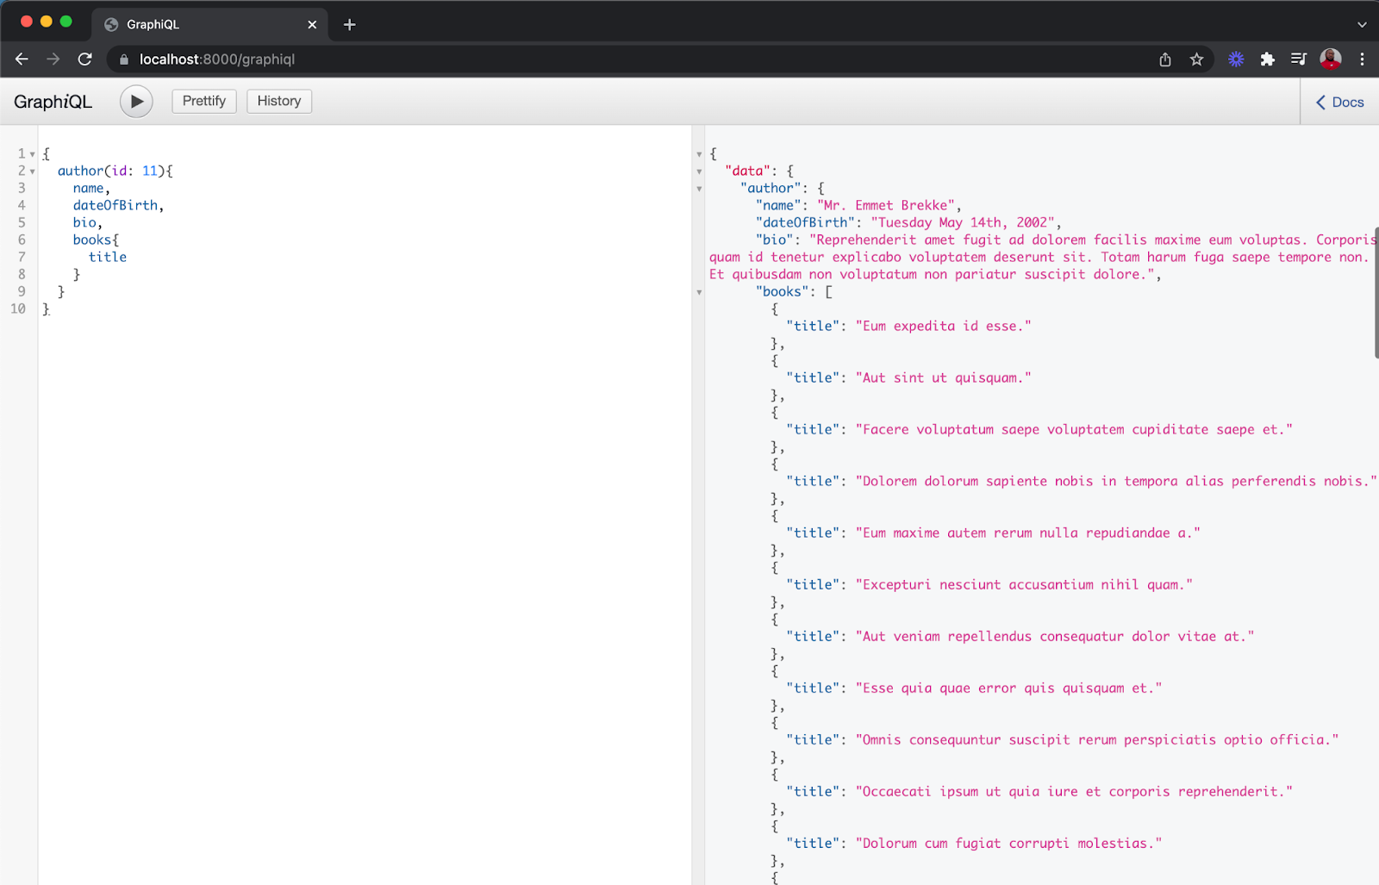
Task: Bookmark this page with star icon
Action: (1196, 59)
